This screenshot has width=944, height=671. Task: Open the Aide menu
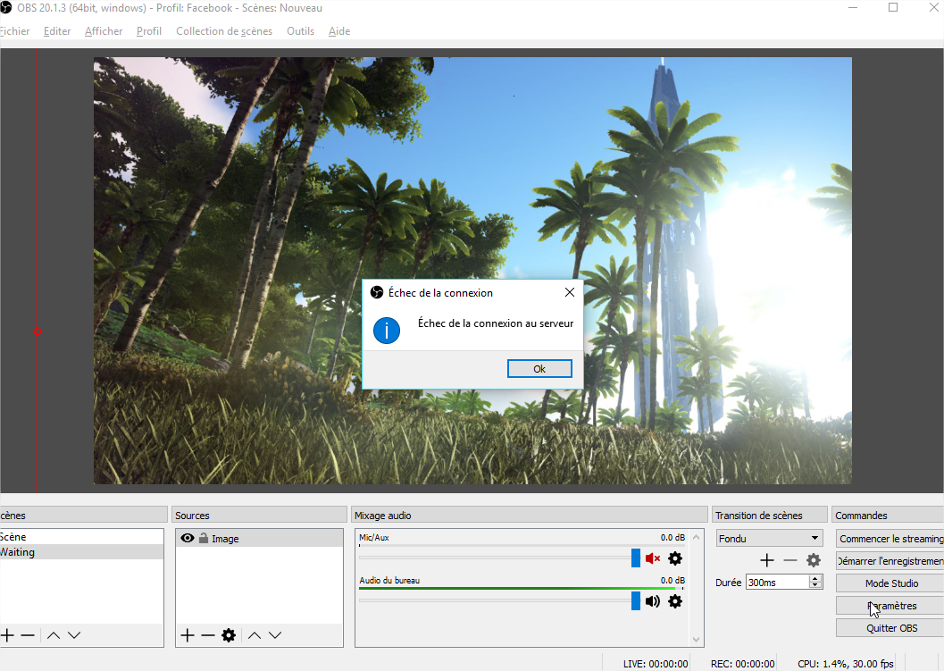click(339, 30)
